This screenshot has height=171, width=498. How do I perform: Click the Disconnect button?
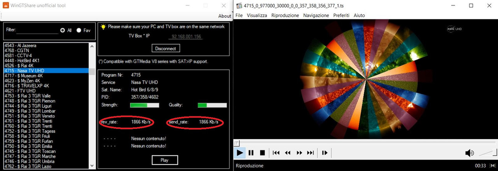click(x=166, y=48)
